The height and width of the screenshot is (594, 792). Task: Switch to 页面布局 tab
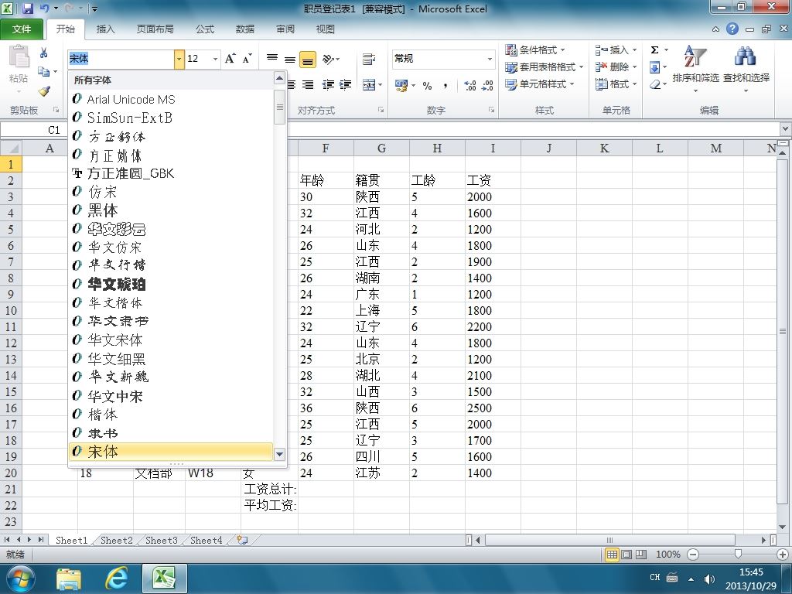[155, 29]
